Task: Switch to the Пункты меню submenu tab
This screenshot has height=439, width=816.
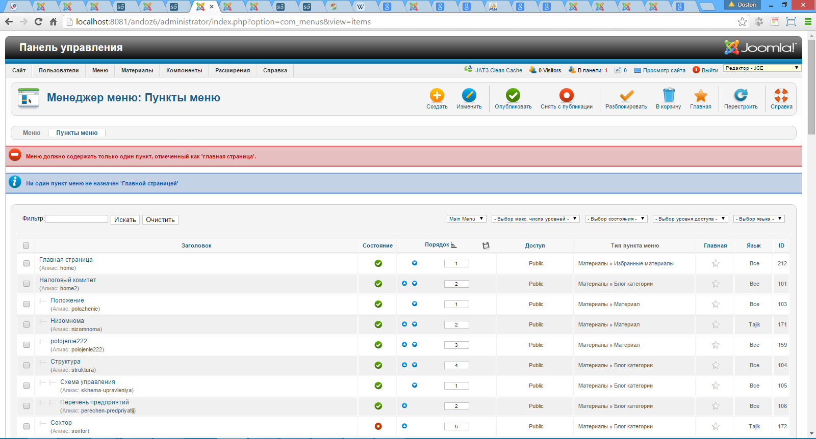Action: tap(77, 133)
